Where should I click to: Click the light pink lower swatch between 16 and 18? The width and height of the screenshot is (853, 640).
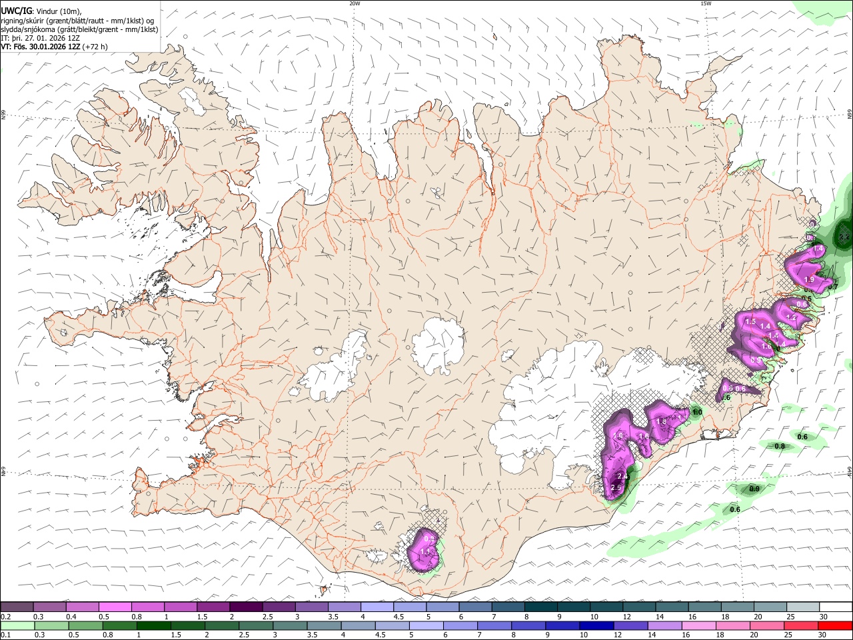coord(698,625)
